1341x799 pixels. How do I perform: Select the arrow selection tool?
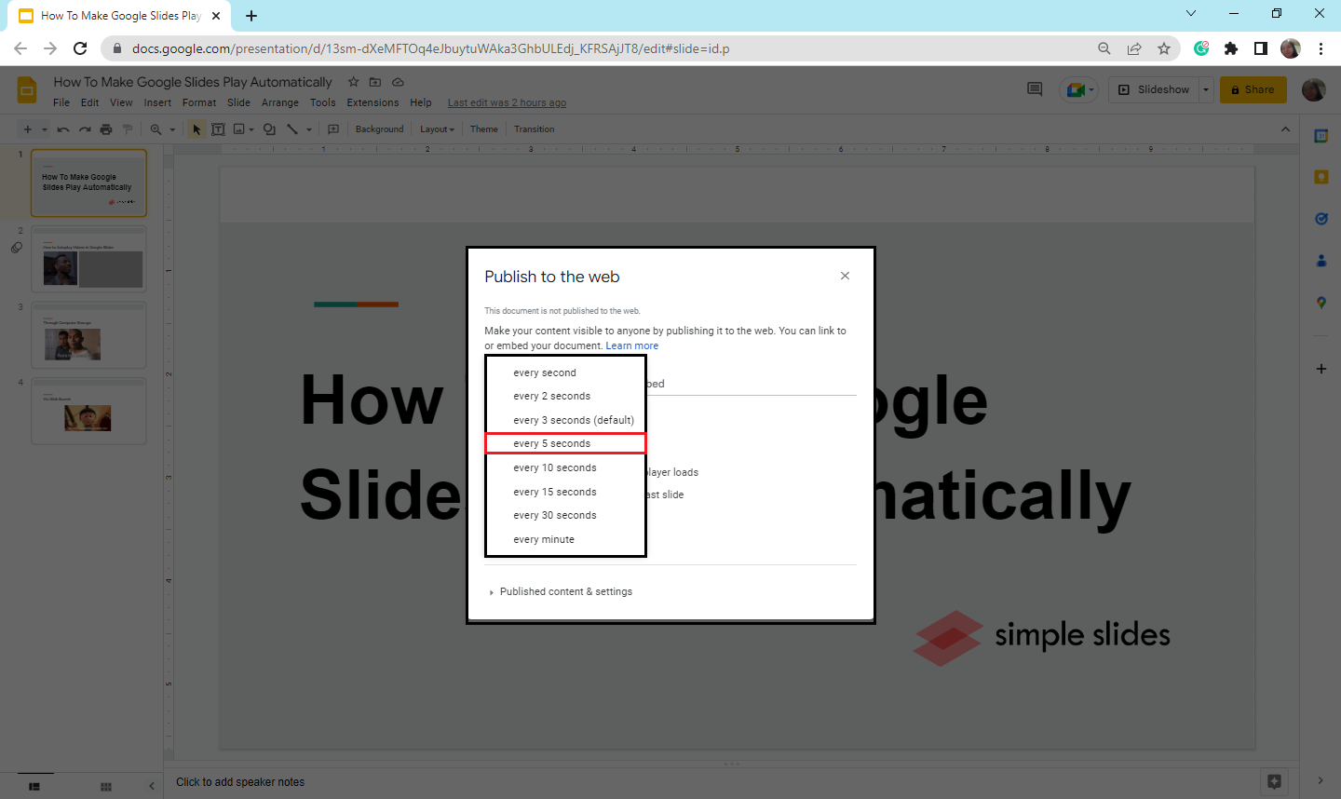pos(196,129)
